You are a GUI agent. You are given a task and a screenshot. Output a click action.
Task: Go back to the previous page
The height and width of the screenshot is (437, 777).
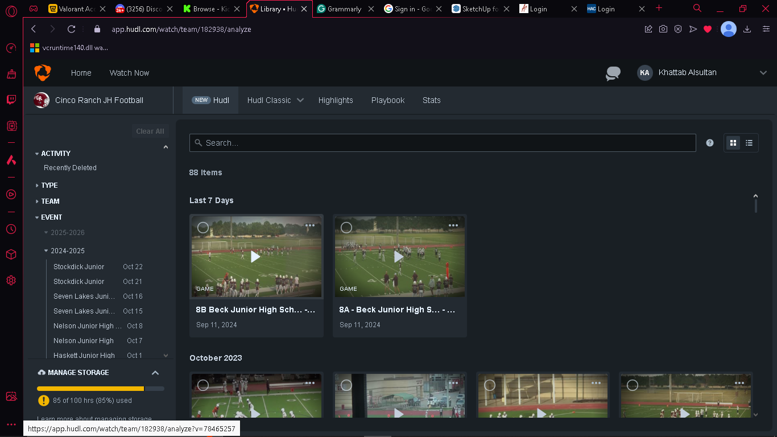(34, 29)
